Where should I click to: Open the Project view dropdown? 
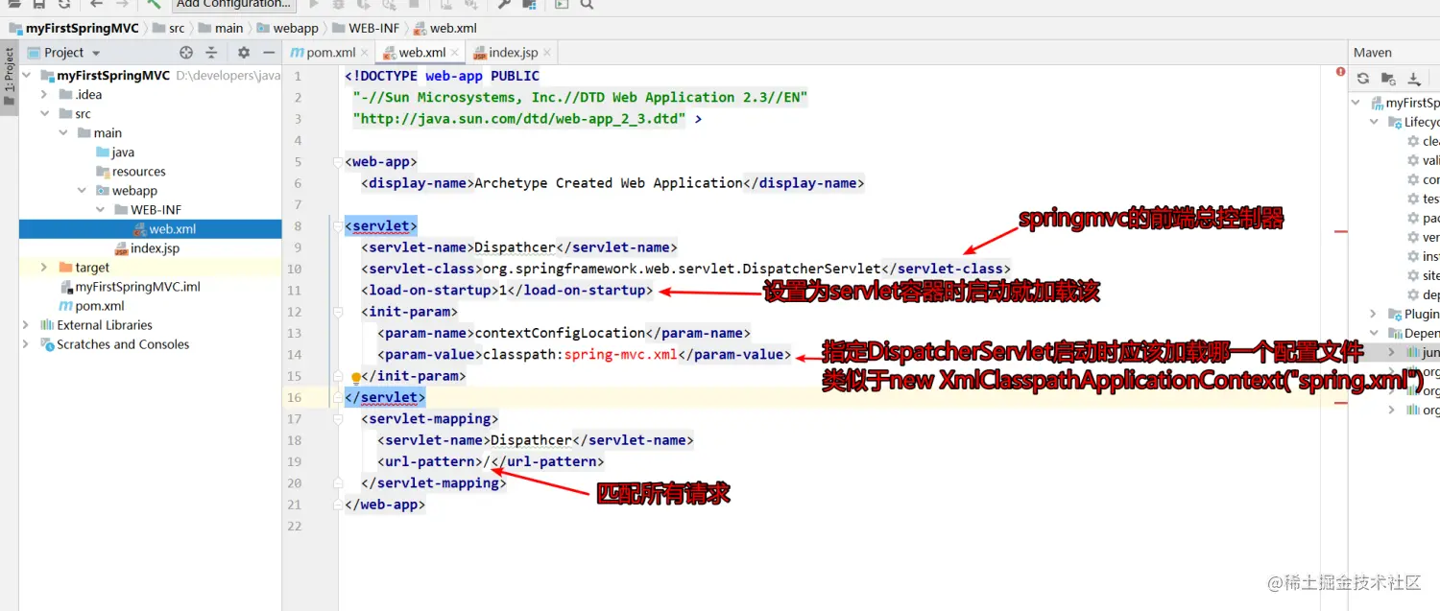coord(96,53)
